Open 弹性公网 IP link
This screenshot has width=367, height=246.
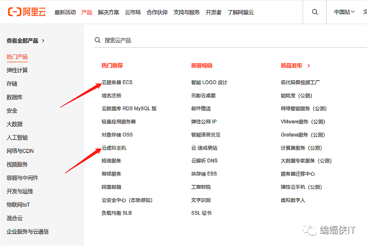(204, 121)
